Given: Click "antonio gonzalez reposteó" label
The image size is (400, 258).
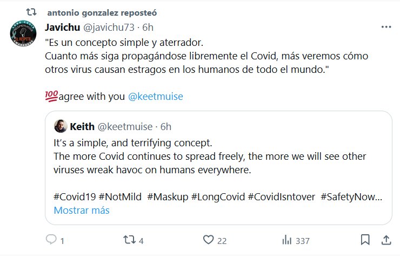Looking at the screenshot, I should tap(102, 12).
